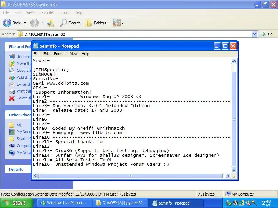Expand the Address bar dropdown
This screenshot has height=208, width=278.
[255, 34]
